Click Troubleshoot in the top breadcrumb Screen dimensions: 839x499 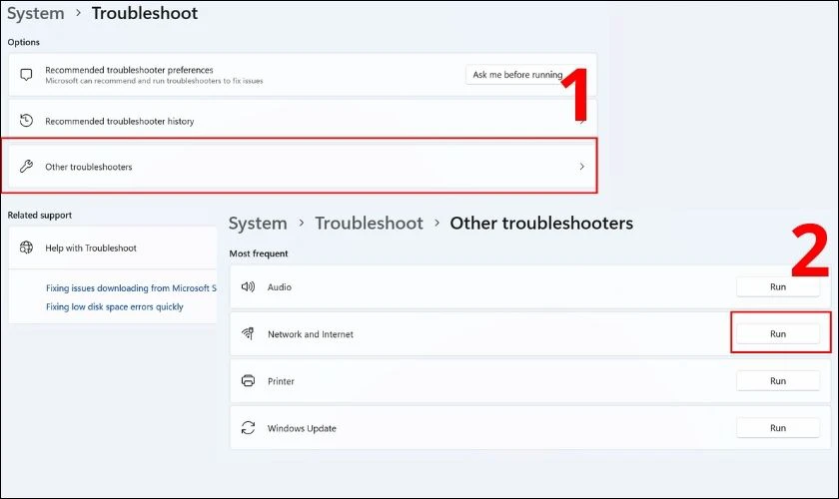pyautogui.click(x=145, y=13)
